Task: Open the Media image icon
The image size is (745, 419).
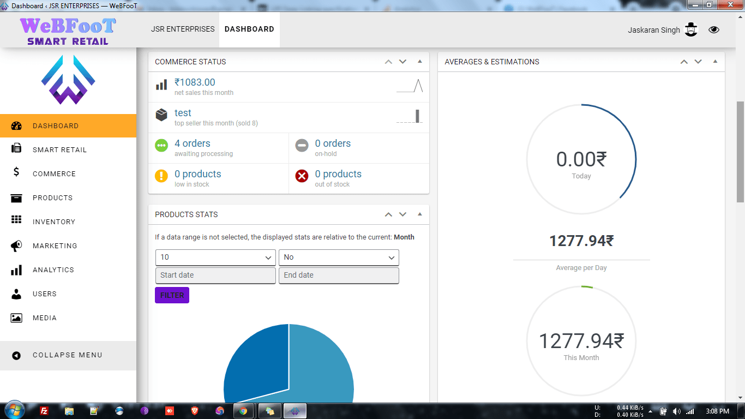Action: pyautogui.click(x=16, y=318)
